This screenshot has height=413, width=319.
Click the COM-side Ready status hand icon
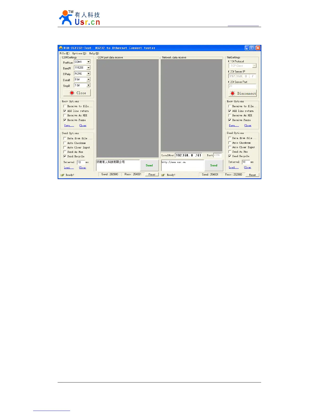62,175
